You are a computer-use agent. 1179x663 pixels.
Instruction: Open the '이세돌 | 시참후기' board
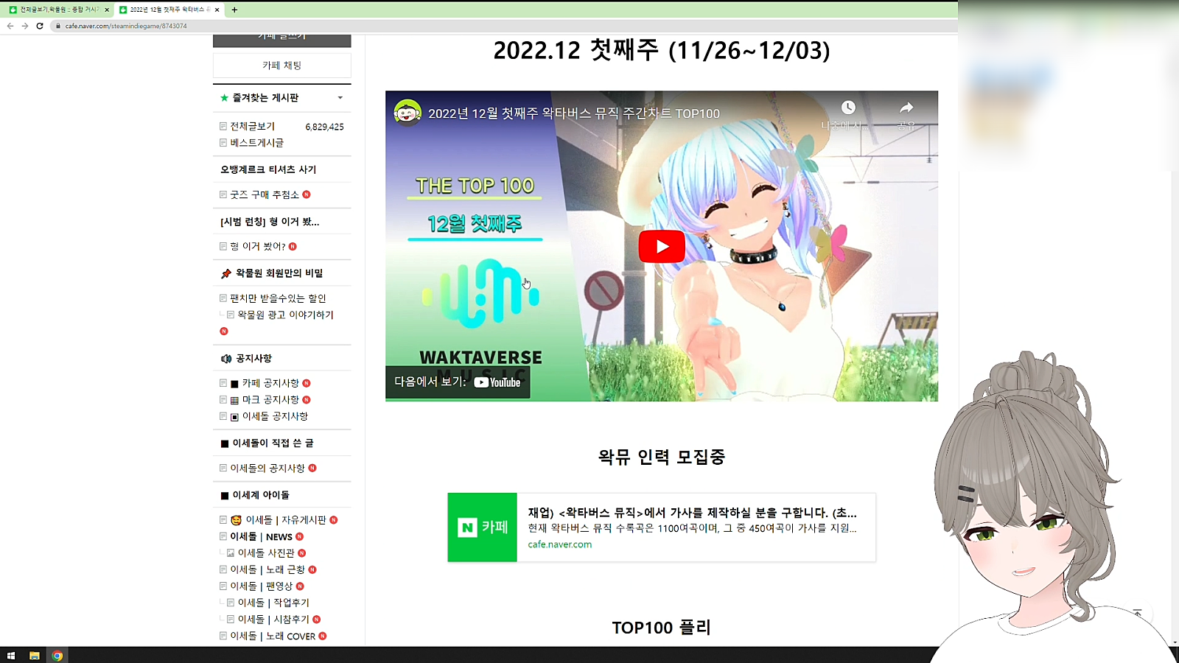click(273, 620)
